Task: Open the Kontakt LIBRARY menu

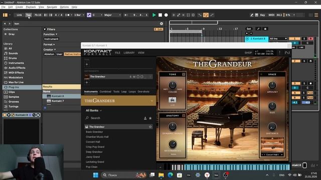Action: (x=129, y=52)
